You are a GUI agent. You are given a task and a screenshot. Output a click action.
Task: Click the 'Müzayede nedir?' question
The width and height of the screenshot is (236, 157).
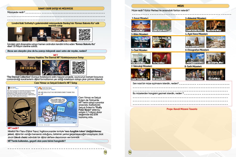coord(16,12)
